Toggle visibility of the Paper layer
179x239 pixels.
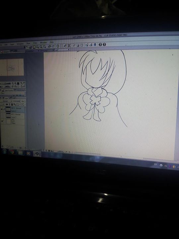[x=2, y=121]
